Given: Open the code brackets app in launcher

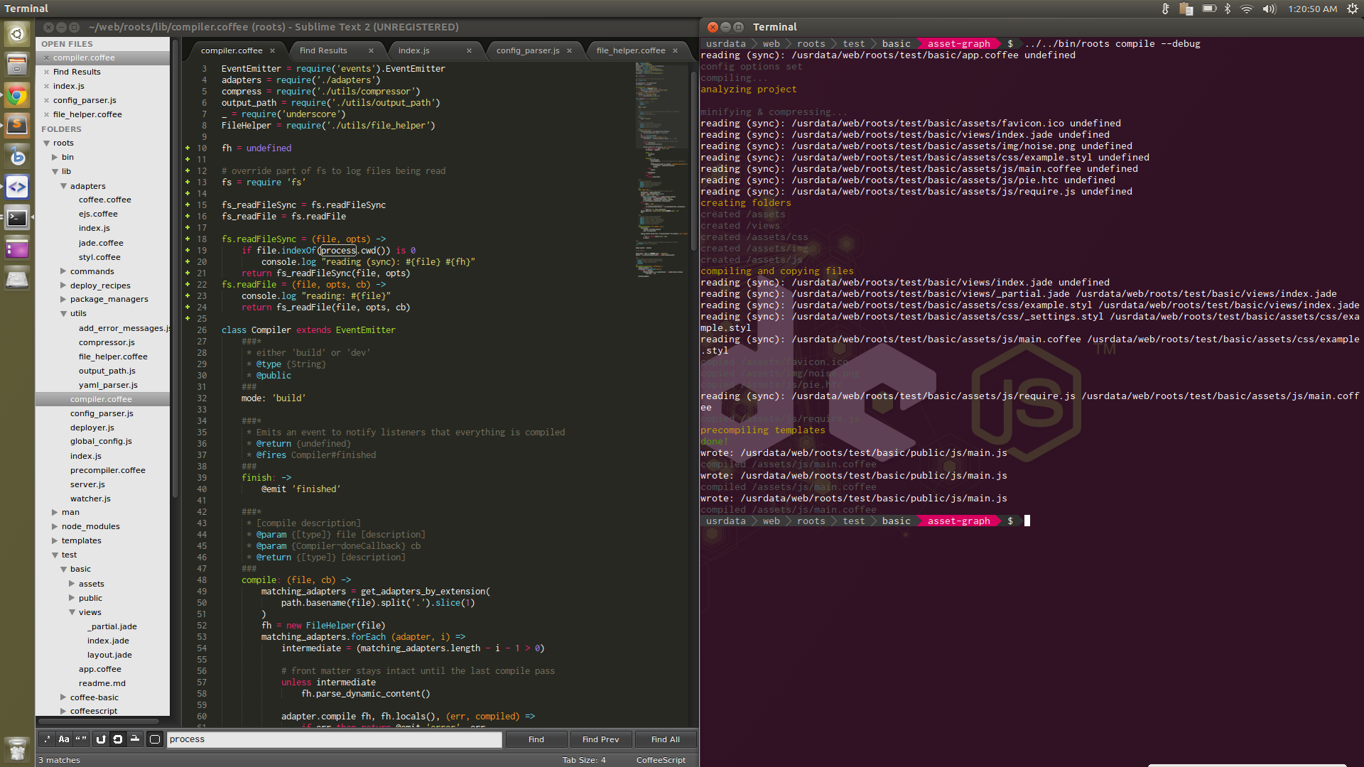Looking at the screenshot, I should (17, 187).
